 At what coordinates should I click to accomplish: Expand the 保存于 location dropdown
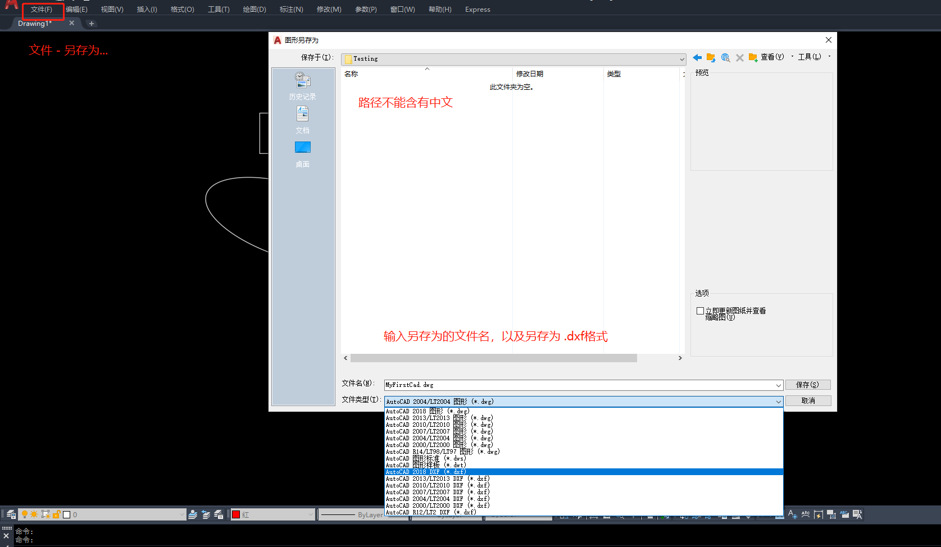681,58
